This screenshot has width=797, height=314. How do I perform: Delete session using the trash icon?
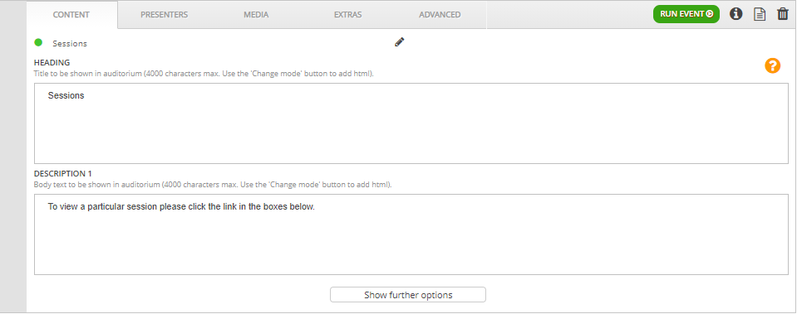coord(783,14)
